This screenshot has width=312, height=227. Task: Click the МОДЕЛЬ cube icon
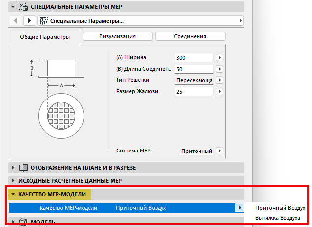[x=23, y=222]
